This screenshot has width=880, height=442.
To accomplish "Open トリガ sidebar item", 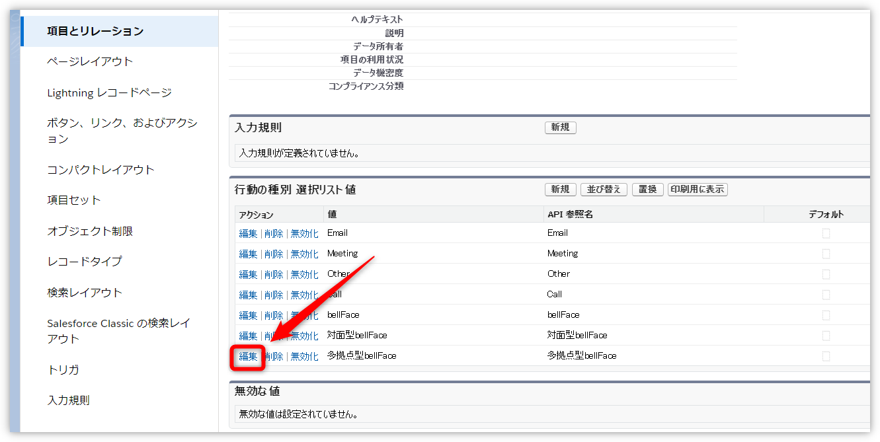I will click(x=63, y=370).
